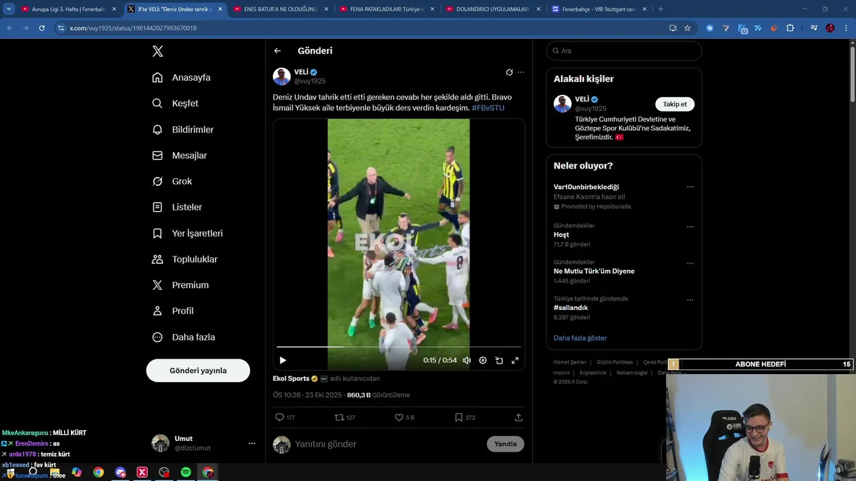Open the #sallandık trending topic

[570, 308]
